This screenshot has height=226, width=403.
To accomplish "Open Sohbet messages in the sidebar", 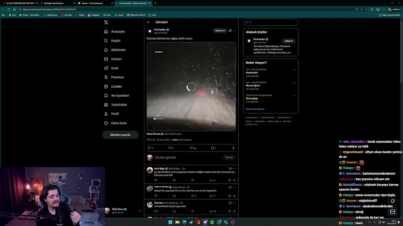I will point(113,59).
